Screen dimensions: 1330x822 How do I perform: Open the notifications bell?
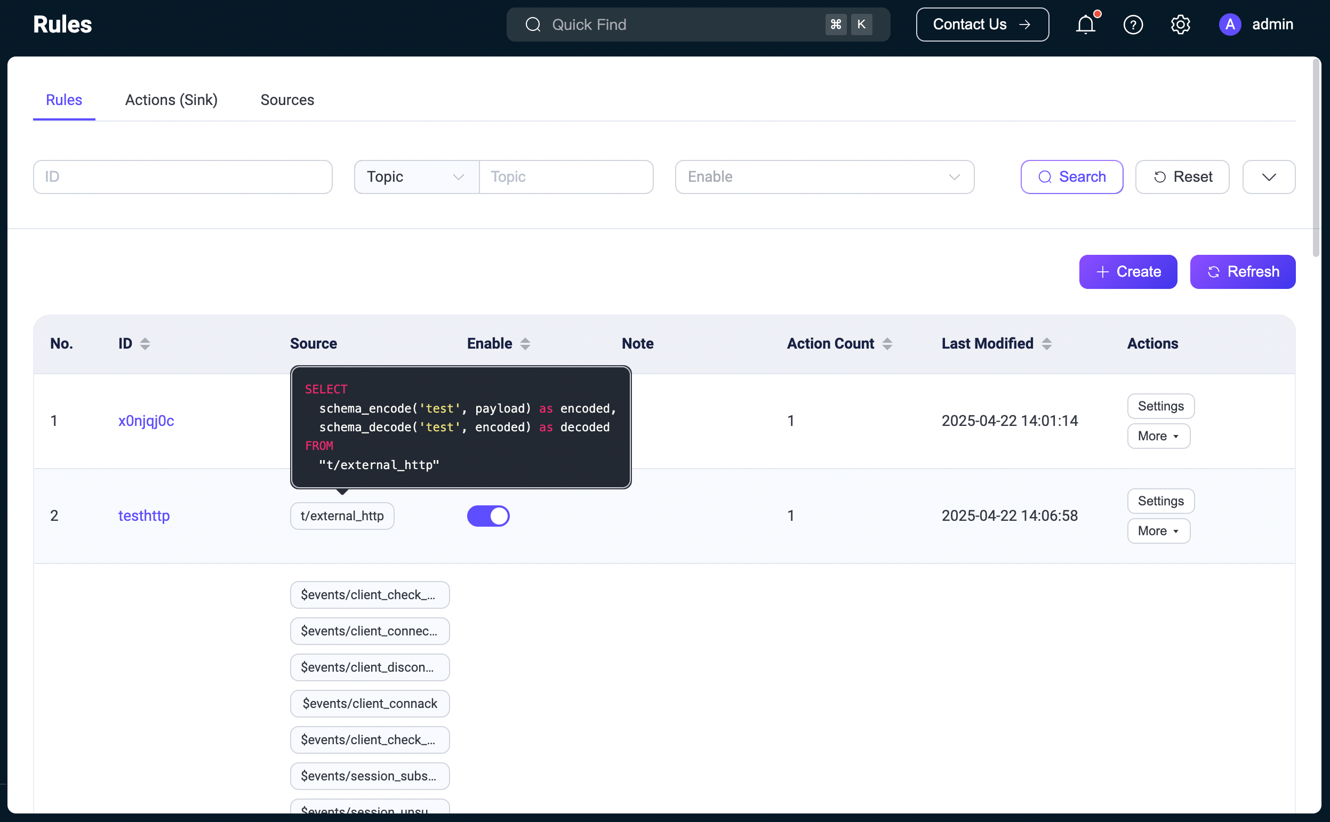[1085, 25]
